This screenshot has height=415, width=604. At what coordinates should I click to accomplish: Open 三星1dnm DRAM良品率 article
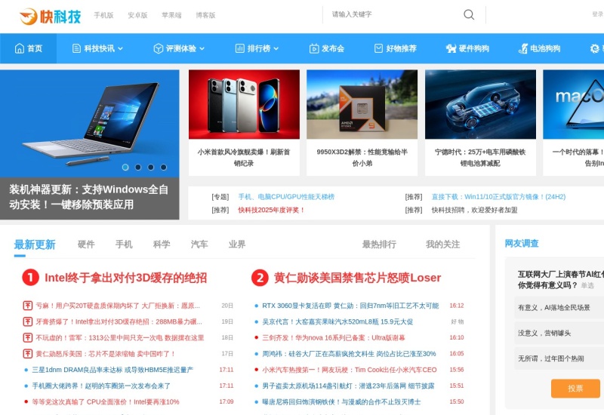(x=112, y=370)
